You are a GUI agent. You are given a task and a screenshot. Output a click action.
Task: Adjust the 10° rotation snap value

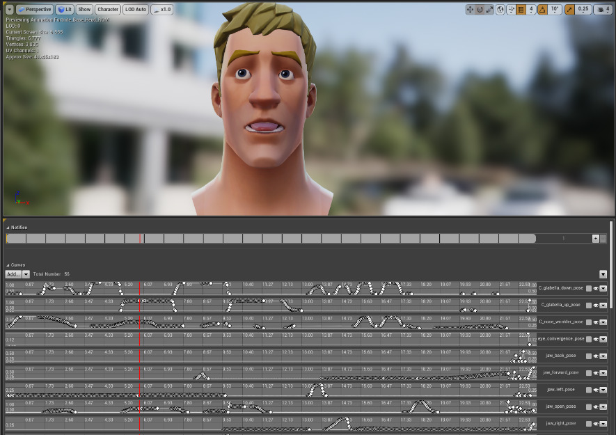[553, 8]
